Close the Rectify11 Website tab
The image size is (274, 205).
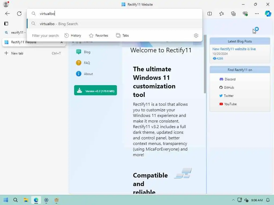(x=62, y=42)
